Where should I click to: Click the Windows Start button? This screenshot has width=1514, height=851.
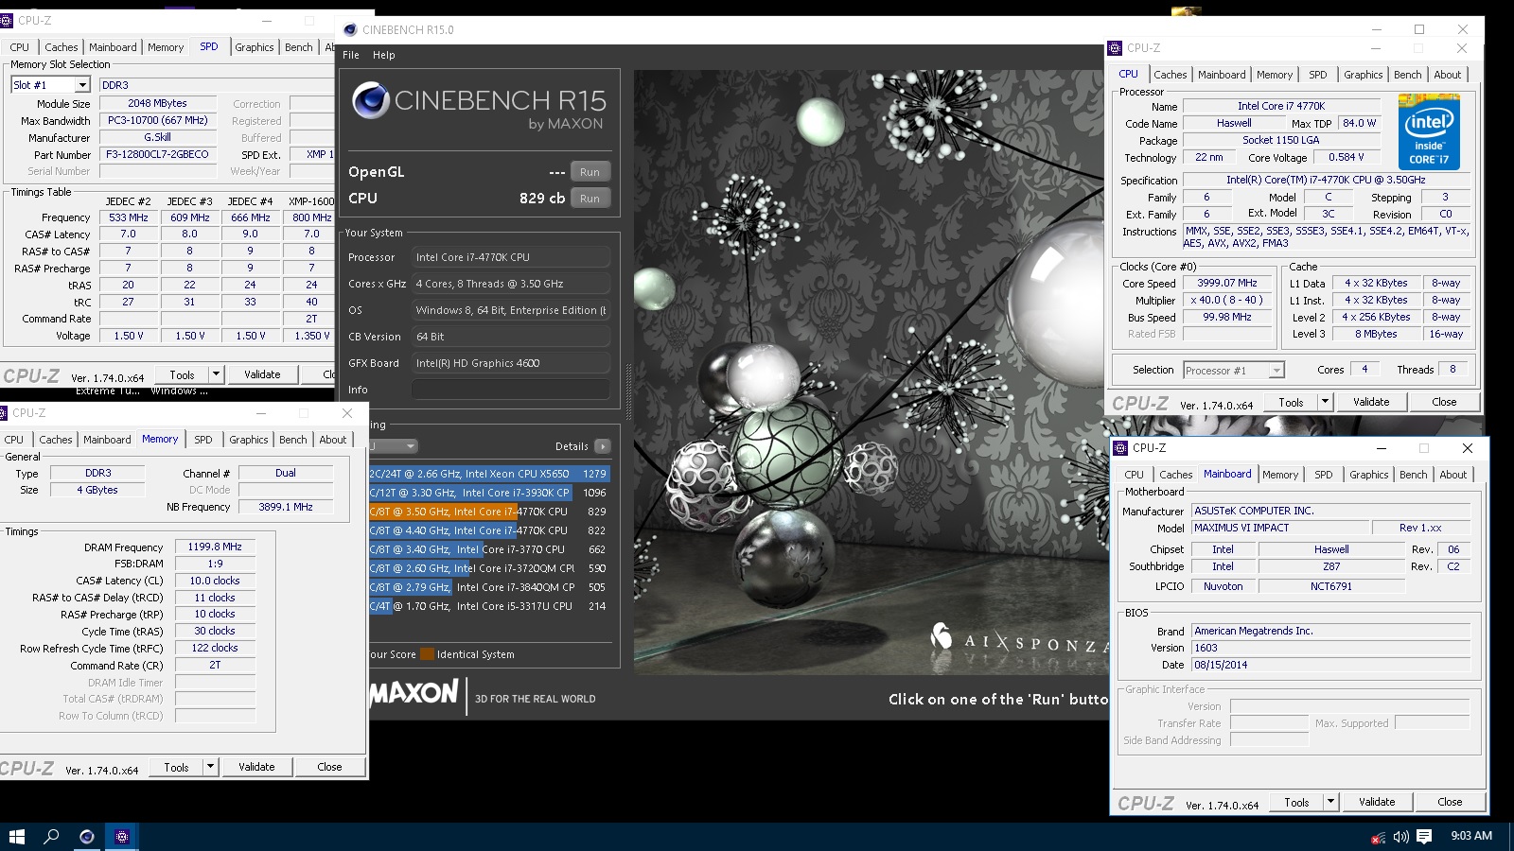tap(16, 836)
